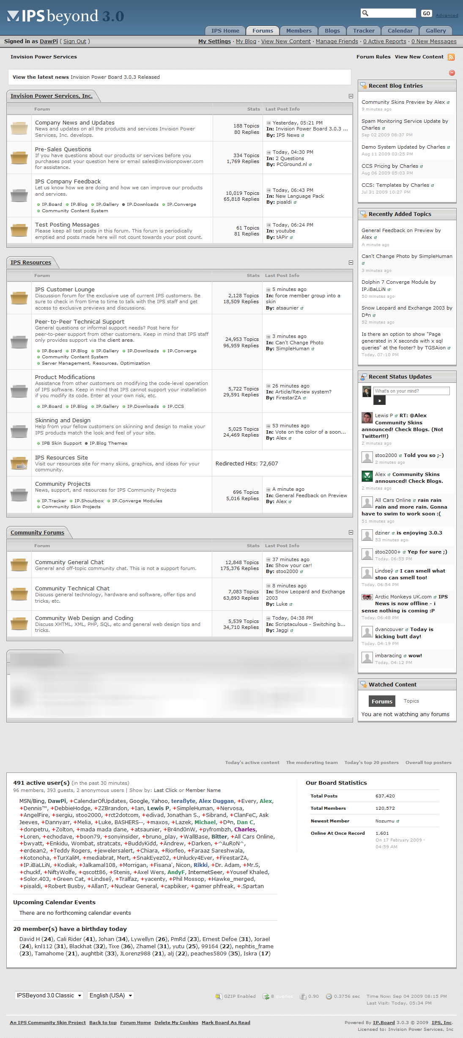
Task: Open Peer-to-Peer Technical Support forum
Action: [79, 321]
